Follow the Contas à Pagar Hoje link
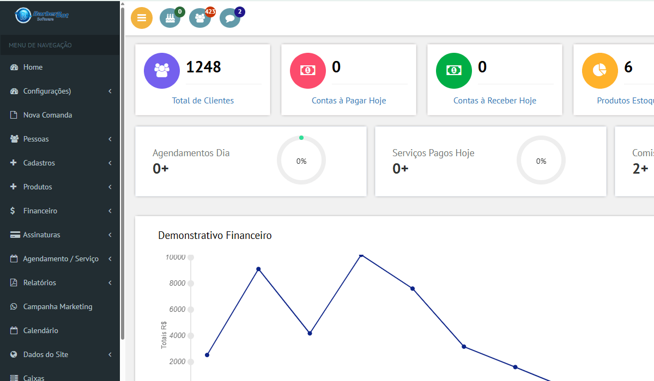 [349, 101]
